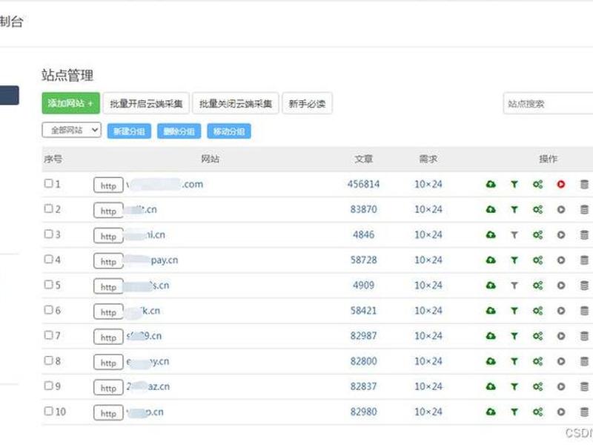Tick the checkbox for site 8

48,360
